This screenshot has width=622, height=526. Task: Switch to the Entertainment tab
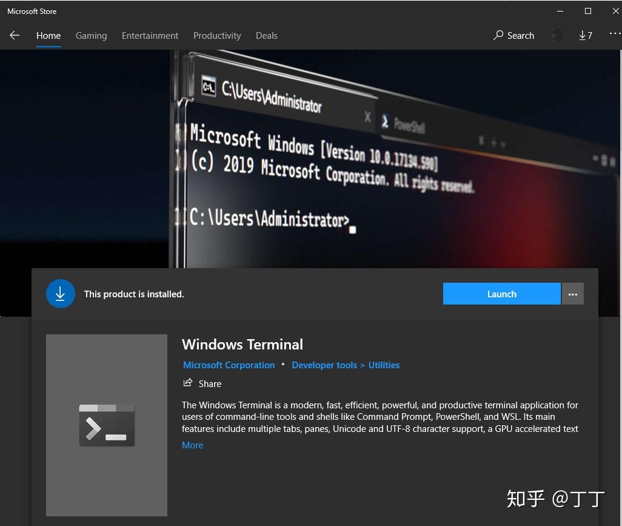(x=150, y=35)
